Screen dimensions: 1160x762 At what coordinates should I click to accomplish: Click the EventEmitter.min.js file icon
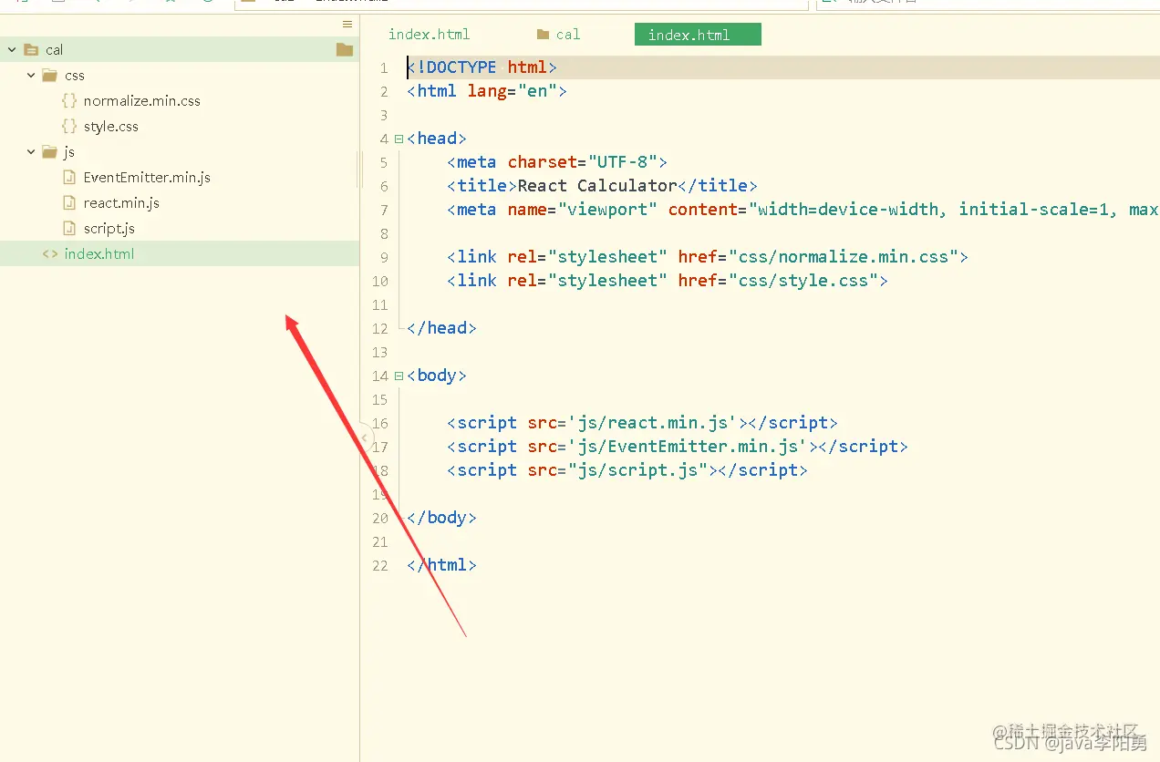click(69, 178)
